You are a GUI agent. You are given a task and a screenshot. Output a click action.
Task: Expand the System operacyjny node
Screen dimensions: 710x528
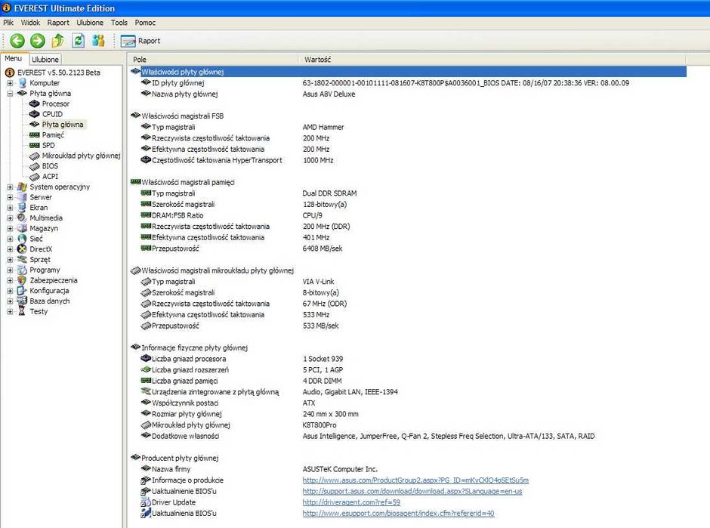pyautogui.click(x=10, y=187)
